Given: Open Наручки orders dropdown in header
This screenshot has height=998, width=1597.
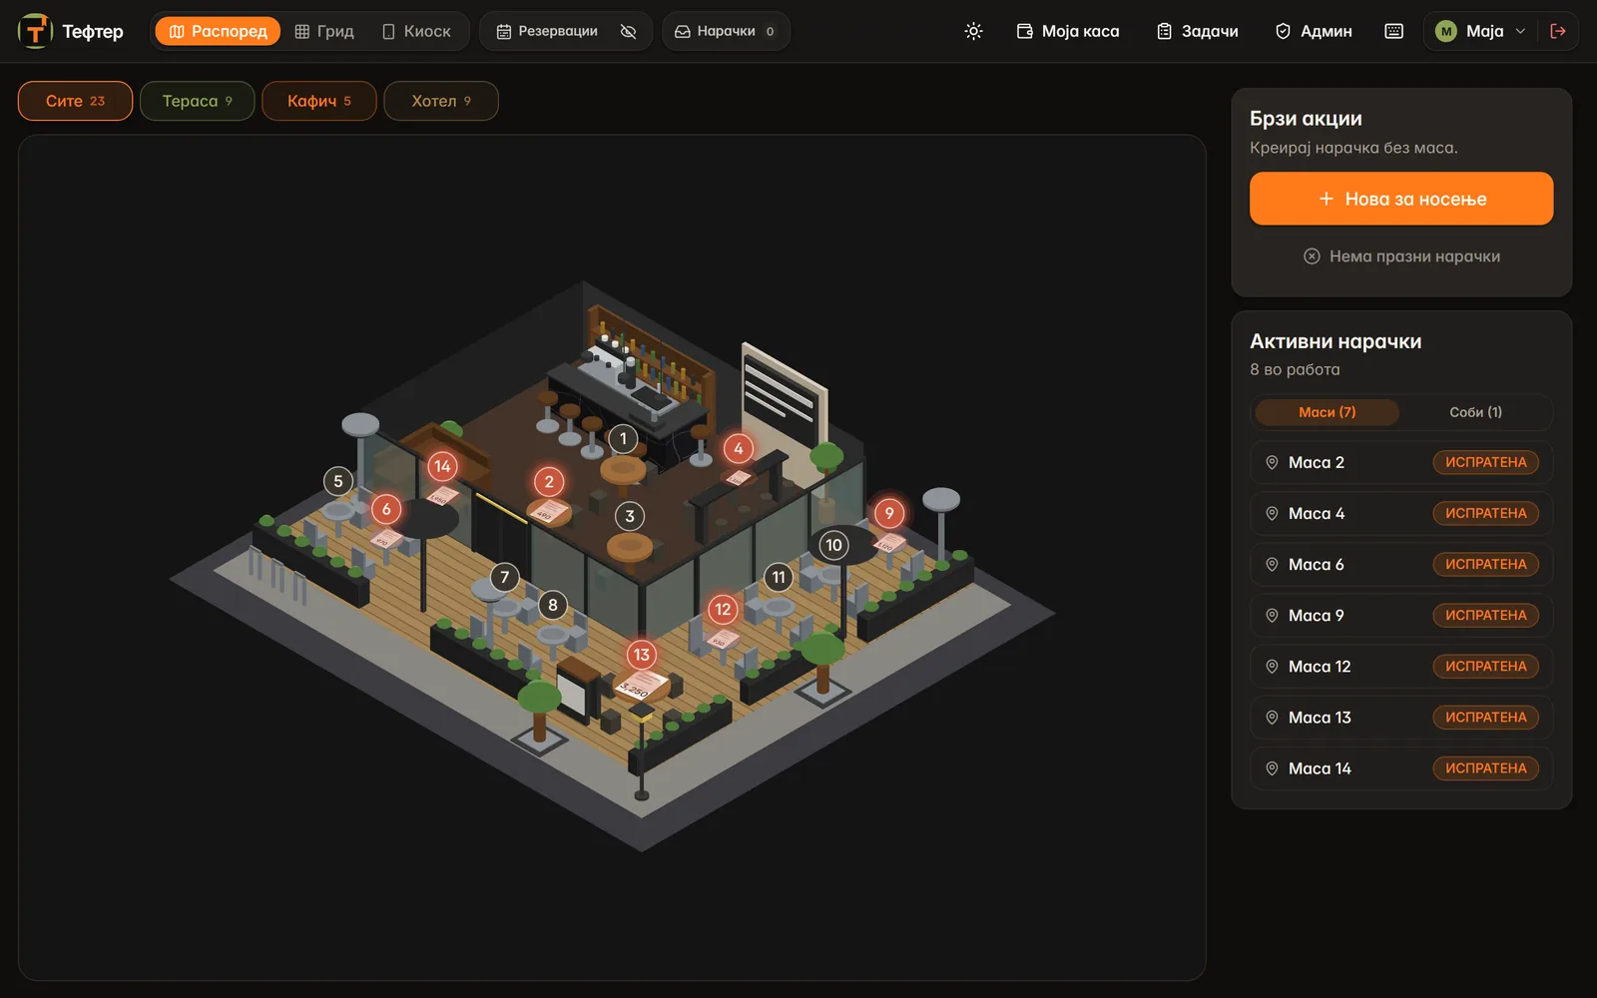Looking at the screenshot, I should [x=726, y=31].
